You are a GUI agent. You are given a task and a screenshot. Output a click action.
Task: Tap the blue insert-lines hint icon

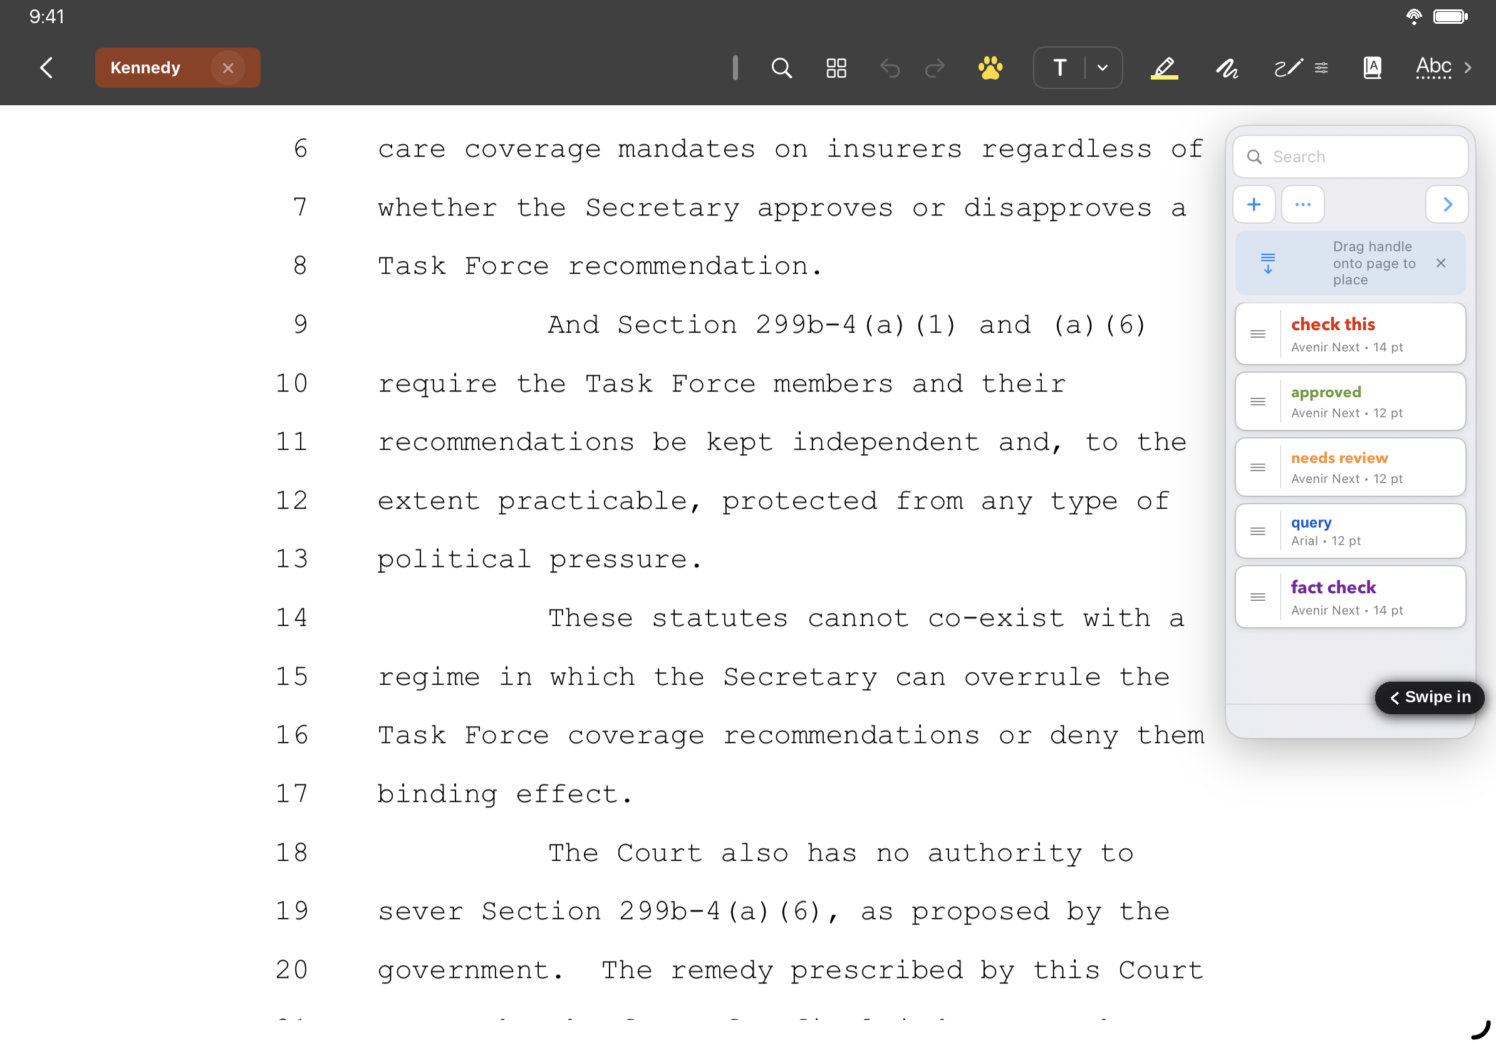(1267, 263)
